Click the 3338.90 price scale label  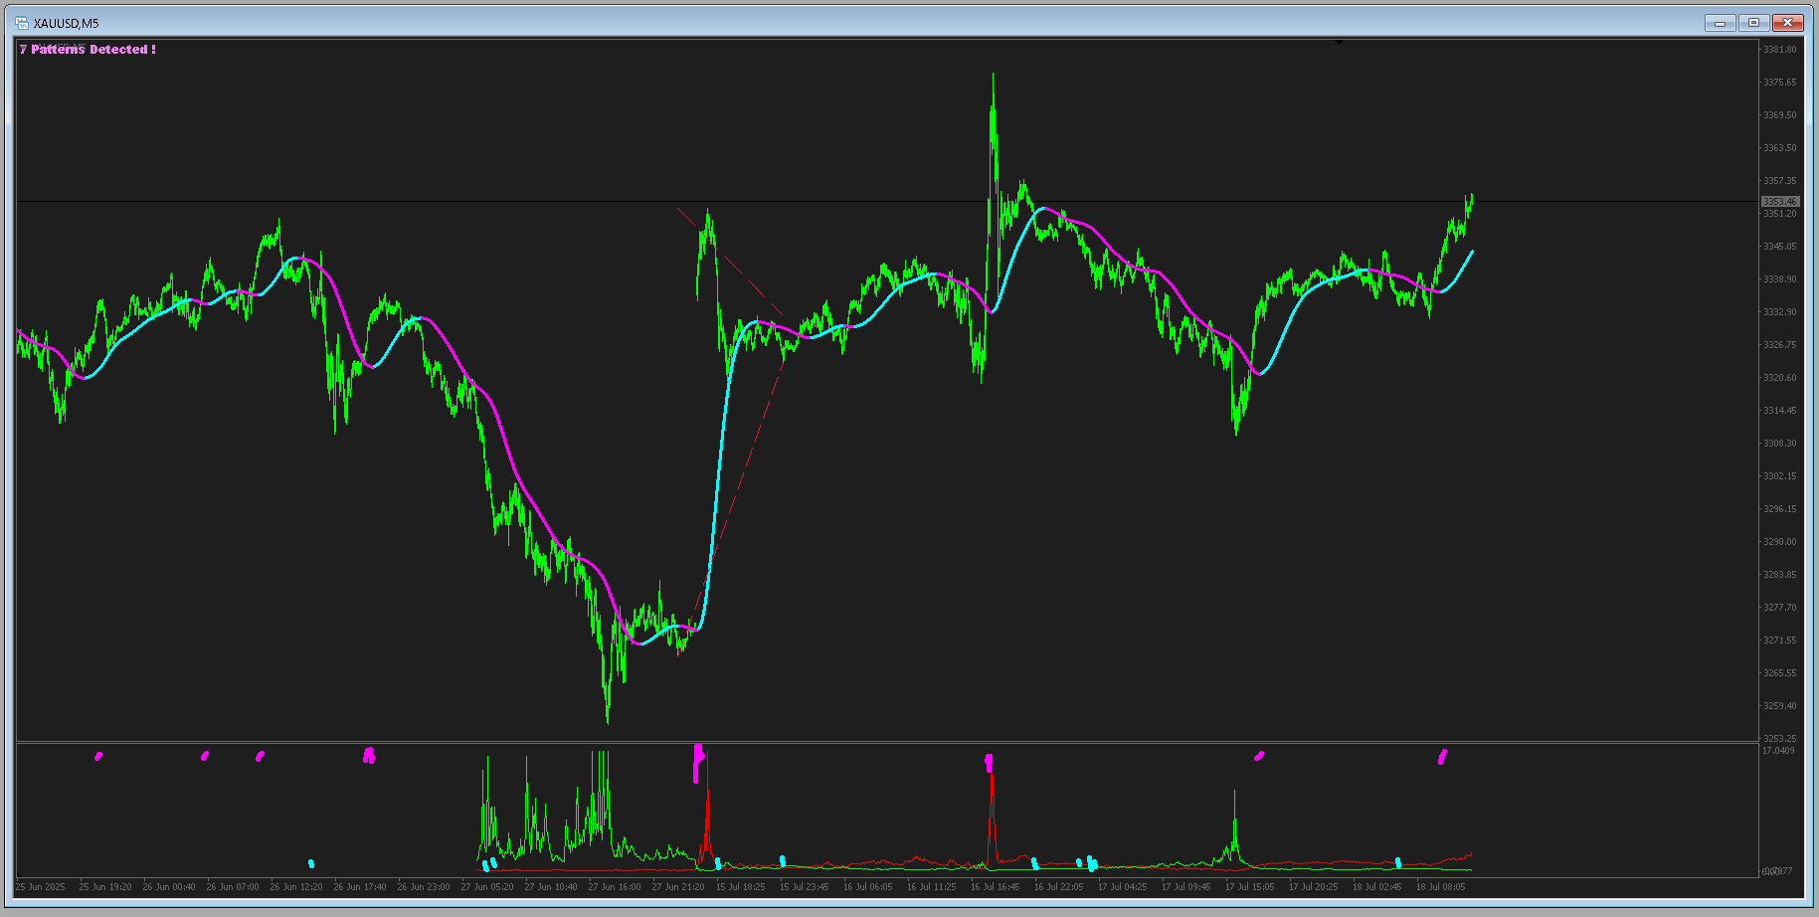1780,279
